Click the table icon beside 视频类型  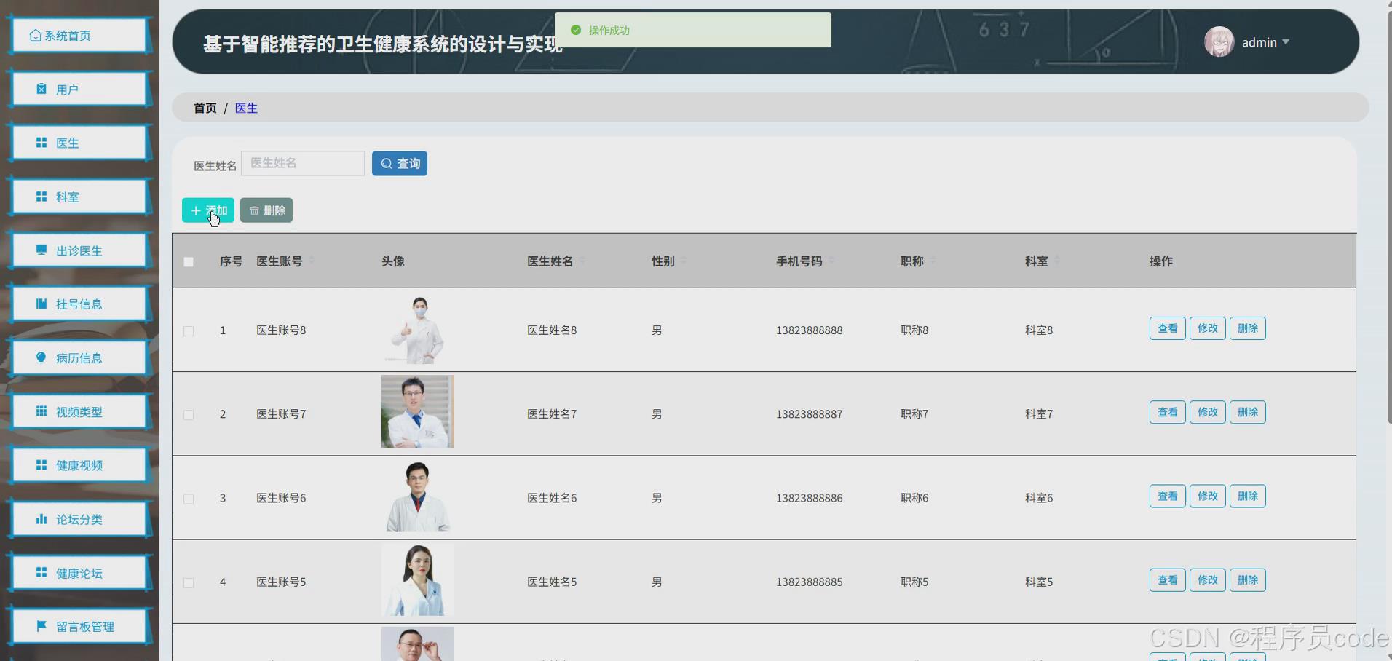(x=41, y=411)
